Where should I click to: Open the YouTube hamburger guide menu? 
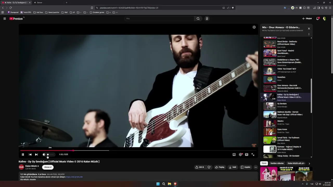[5, 18]
